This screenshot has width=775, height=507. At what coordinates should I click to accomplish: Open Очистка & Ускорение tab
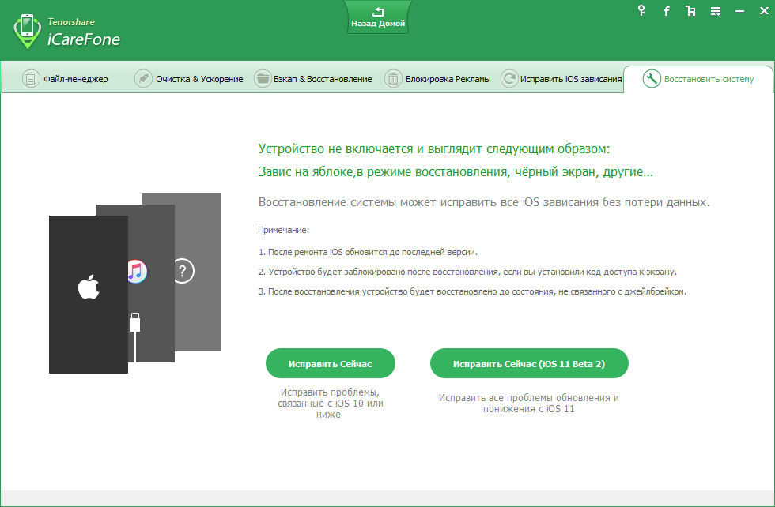click(x=189, y=79)
